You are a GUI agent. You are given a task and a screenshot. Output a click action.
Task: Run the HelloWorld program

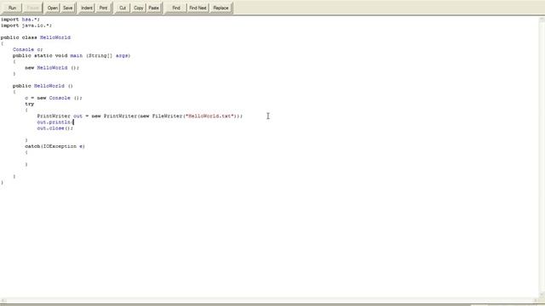tap(12, 8)
